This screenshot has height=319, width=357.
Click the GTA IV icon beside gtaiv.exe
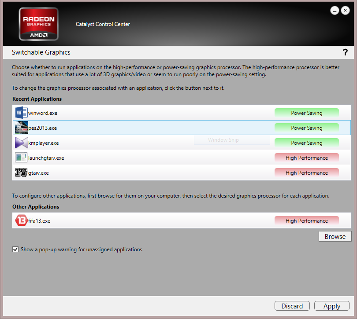[x=21, y=173]
